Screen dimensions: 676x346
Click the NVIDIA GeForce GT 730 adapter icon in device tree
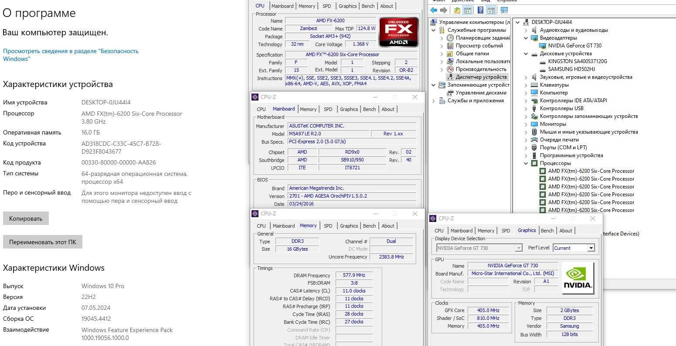[x=543, y=46]
